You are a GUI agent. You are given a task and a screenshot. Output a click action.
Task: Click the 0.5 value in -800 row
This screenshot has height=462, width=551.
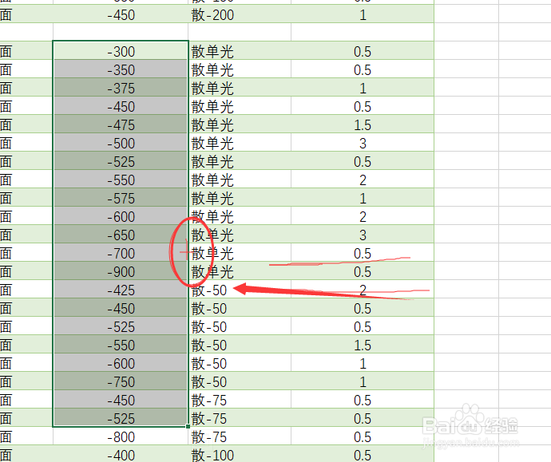363,436
